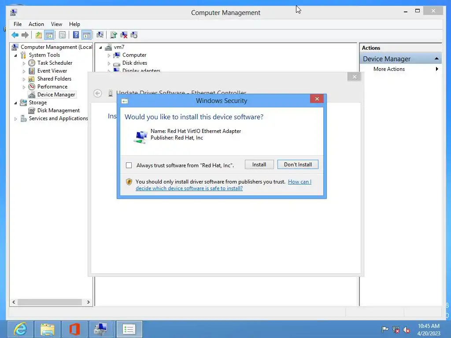The image size is (451, 338).
Task: Click the toolbar device icon with down arrow
Action: [x=134, y=35]
